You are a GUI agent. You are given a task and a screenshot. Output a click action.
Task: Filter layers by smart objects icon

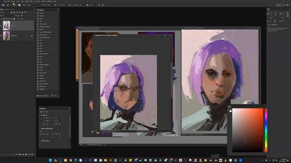tap(22, 12)
